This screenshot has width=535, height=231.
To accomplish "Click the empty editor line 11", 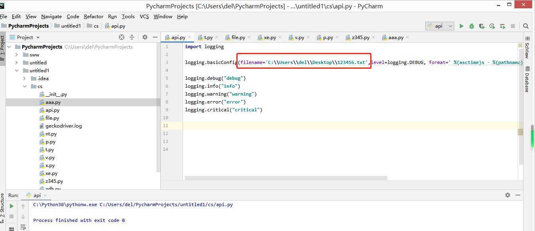I will [350, 126].
